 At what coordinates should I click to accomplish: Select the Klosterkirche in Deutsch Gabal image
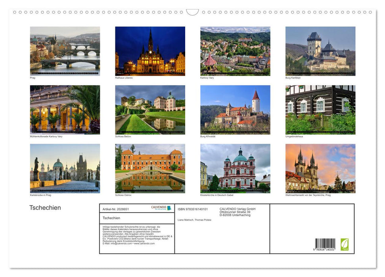236,168
